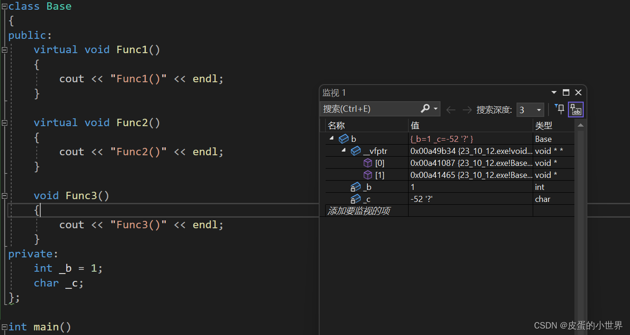630x335 pixels.
Task: Go to the next search result arrow
Action: tap(467, 110)
